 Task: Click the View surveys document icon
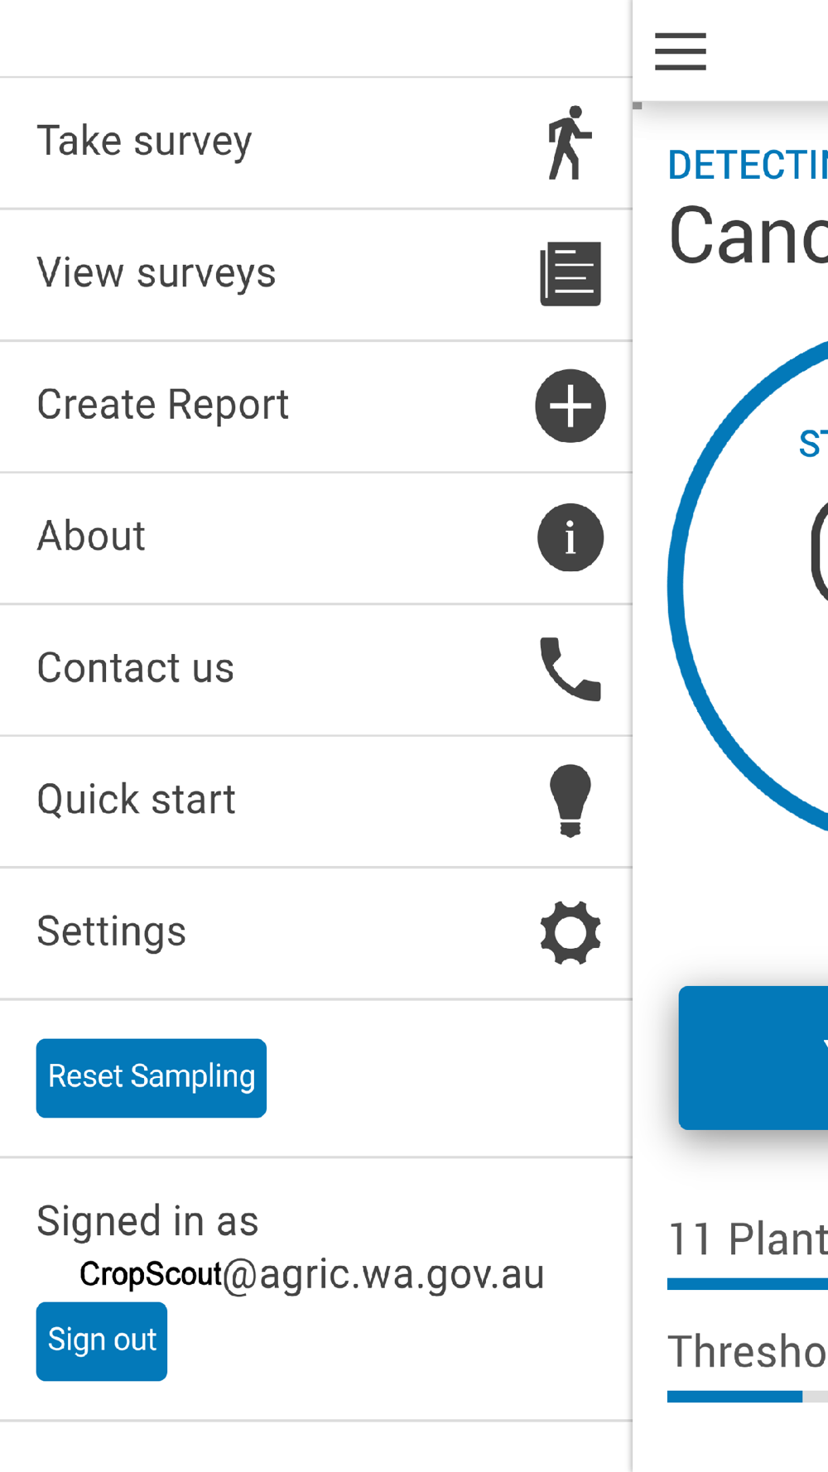coord(570,274)
